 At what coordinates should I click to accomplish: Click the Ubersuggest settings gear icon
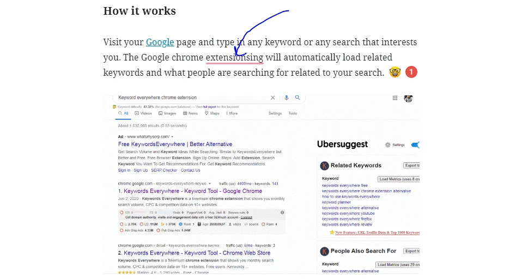tap(387, 145)
